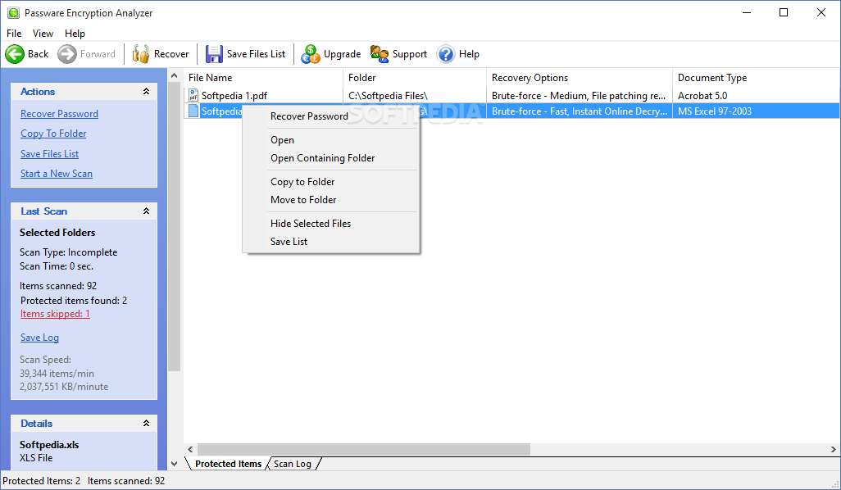The height and width of the screenshot is (490, 841).
Task: Click the Brute-force - Fast recovery options cell
Action: click(x=580, y=111)
